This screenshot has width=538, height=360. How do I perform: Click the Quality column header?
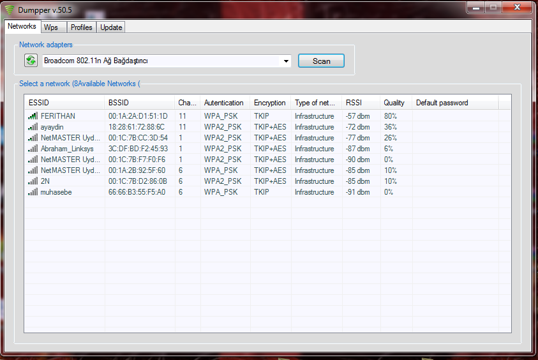(394, 103)
